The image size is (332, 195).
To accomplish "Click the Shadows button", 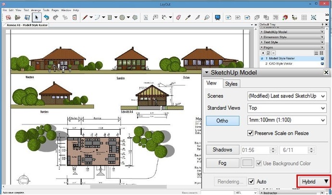I will (222, 150).
